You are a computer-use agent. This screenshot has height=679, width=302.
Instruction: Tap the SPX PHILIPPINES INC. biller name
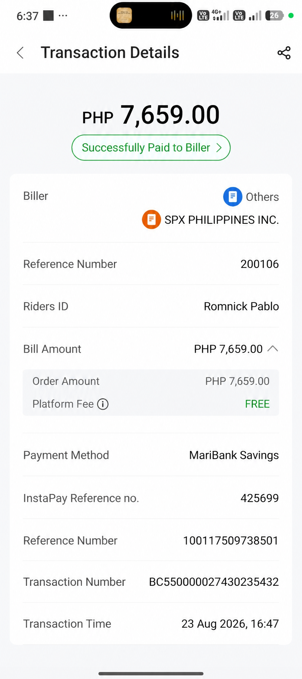click(x=222, y=220)
